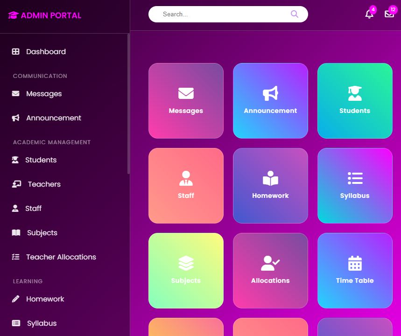Image resolution: width=401 pixels, height=336 pixels.
Task: Click the open book icon beside Subjects
Action: tap(16, 232)
